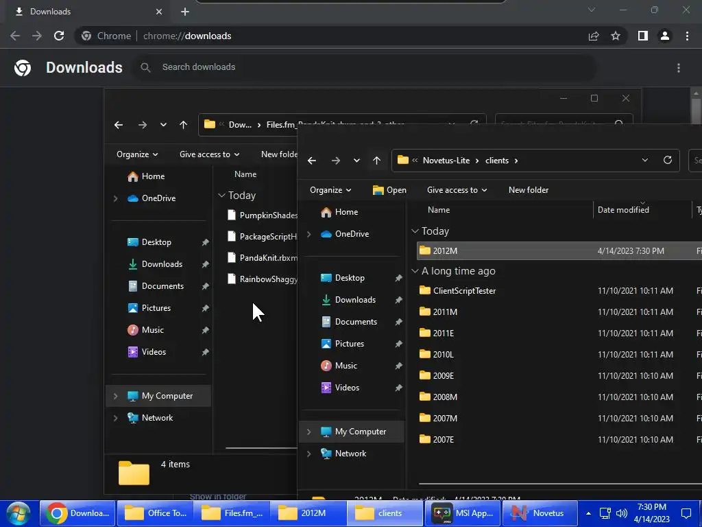Switch to Novetus in the taskbar
The width and height of the screenshot is (702, 527).
(540, 513)
